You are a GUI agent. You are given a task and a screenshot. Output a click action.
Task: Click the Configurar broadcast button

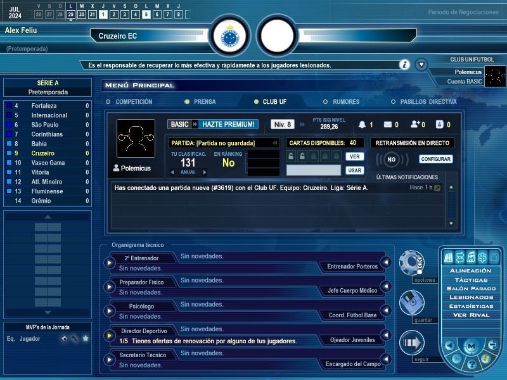tap(436, 159)
